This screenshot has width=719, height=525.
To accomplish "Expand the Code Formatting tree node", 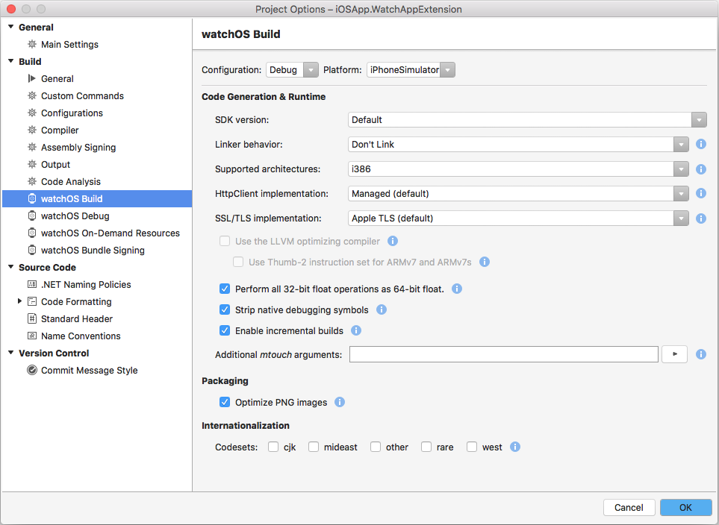I will [x=20, y=301].
